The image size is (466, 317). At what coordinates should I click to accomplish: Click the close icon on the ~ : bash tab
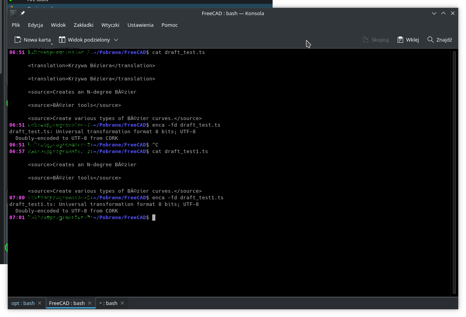(x=122, y=303)
